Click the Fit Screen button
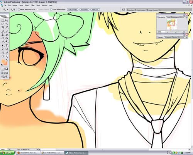 coord(84,10)
